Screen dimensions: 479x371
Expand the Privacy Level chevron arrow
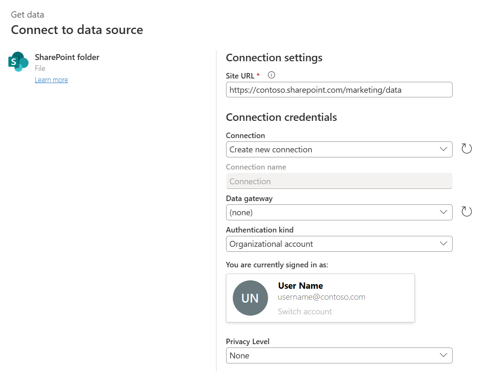coord(444,355)
